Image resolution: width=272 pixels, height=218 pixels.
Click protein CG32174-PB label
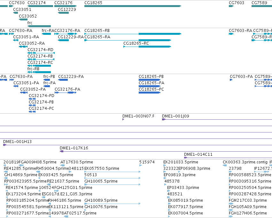pos(41,102)
